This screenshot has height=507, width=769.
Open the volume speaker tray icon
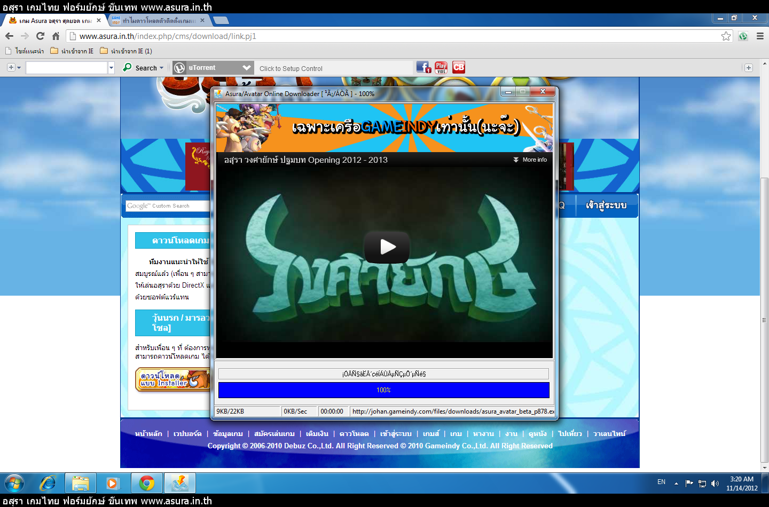click(x=715, y=484)
